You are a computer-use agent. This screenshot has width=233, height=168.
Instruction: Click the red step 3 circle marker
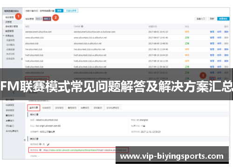click(x=203, y=76)
